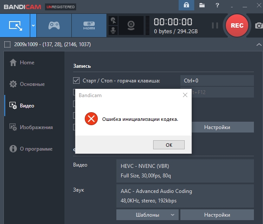Close the Bandicam error dialog
The width and height of the screenshot is (263, 224).
click(x=185, y=95)
